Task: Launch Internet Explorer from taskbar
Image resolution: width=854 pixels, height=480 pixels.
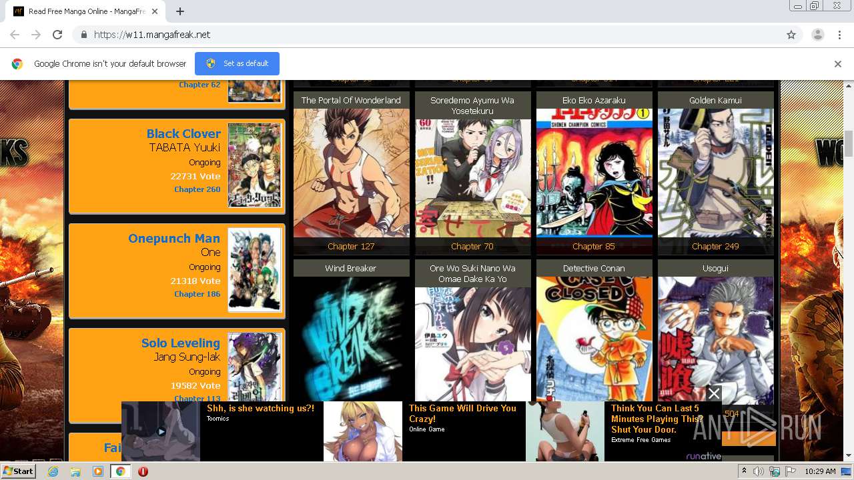Action: pyautogui.click(x=53, y=471)
